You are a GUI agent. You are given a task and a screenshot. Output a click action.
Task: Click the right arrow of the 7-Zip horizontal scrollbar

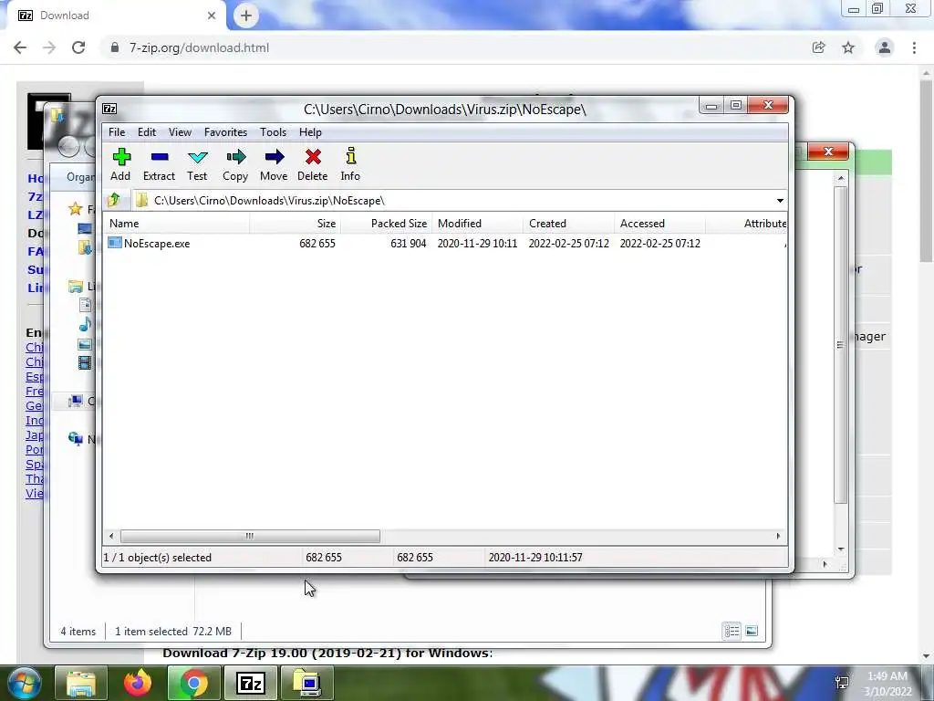[x=778, y=536]
